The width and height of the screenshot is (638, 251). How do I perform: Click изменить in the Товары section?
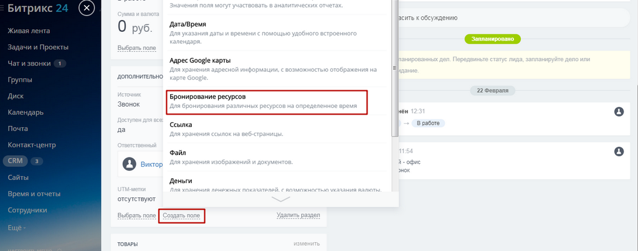pyautogui.click(x=307, y=244)
